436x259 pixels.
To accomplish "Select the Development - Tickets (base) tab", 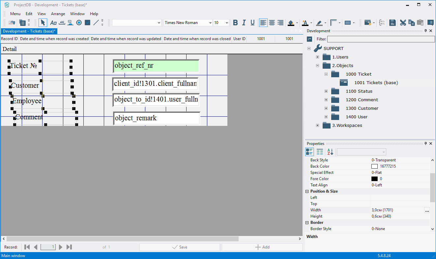I will click(x=29, y=31).
